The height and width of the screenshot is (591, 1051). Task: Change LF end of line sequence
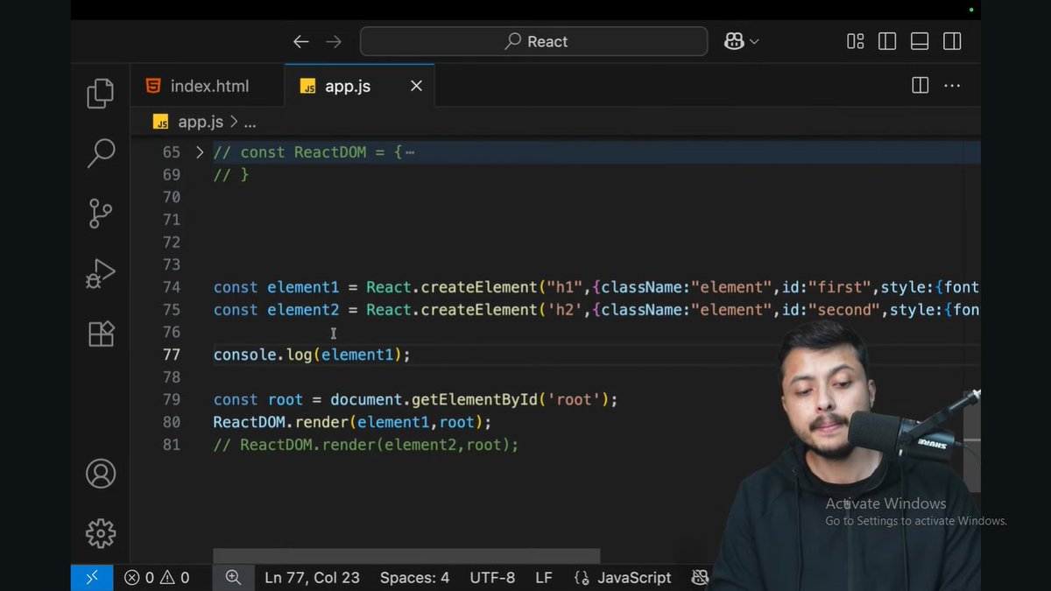click(x=544, y=578)
